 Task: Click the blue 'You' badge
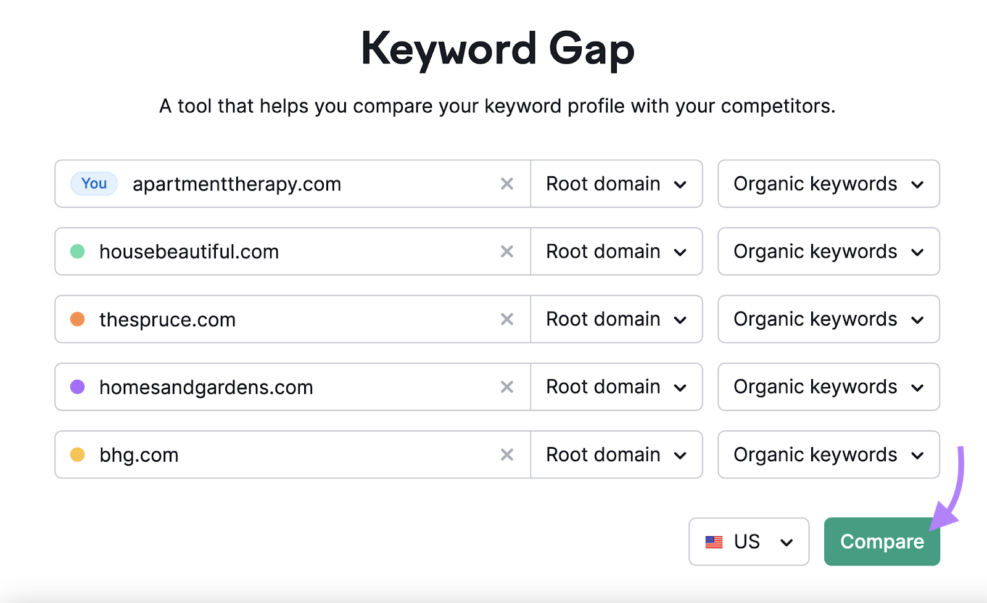coord(93,183)
